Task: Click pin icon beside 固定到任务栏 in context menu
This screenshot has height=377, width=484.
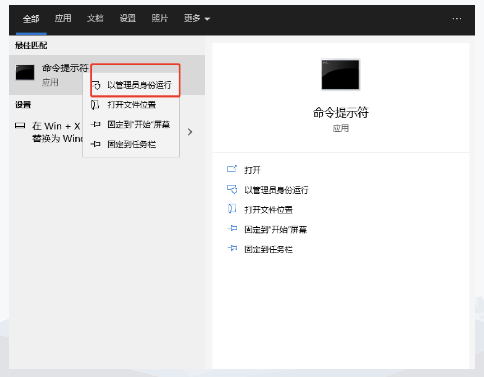Action: 96,144
